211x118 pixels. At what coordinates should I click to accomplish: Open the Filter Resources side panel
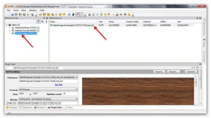[204, 27]
